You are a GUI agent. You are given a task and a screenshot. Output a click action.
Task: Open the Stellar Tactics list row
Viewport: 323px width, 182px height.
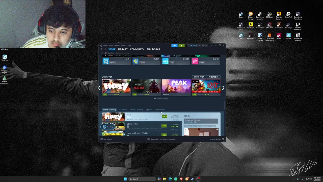[142, 126]
